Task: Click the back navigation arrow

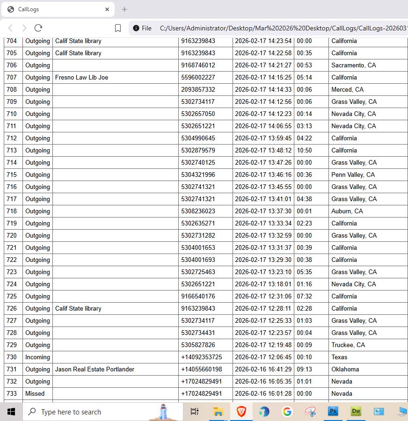Action: [x=10, y=28]
